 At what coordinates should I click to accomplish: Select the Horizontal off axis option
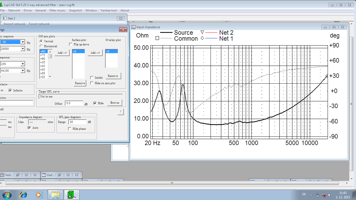click(41, 46)
